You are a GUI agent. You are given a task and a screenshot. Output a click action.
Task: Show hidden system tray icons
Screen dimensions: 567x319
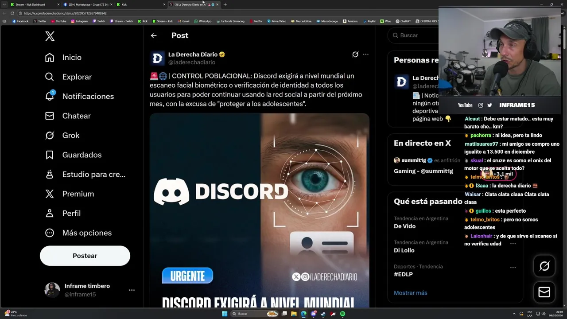(514, 314)
